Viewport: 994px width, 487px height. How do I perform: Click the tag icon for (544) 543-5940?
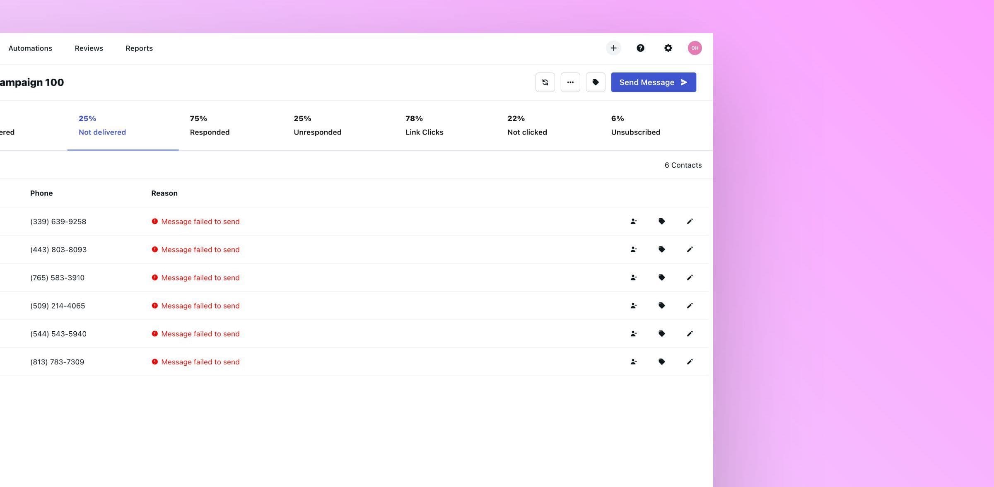[661, 333]
